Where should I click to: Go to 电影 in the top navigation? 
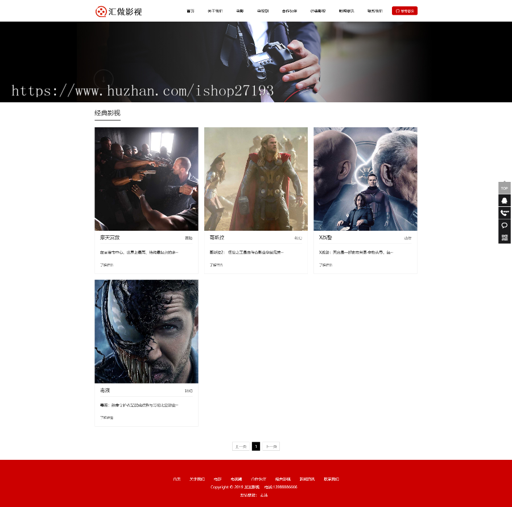coord(240,11)
